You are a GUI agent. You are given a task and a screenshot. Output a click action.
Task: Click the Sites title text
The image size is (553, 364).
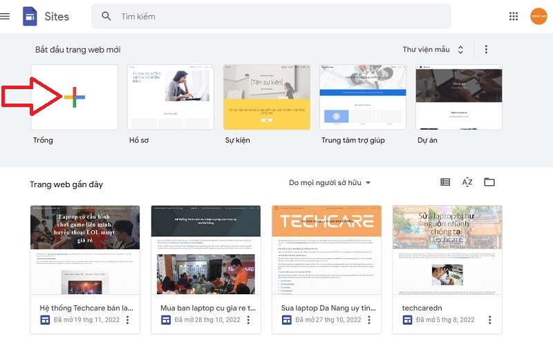pos(57,17)
